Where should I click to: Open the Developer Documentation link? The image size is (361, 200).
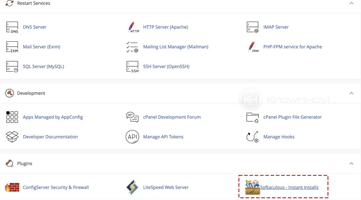point(50,137)
